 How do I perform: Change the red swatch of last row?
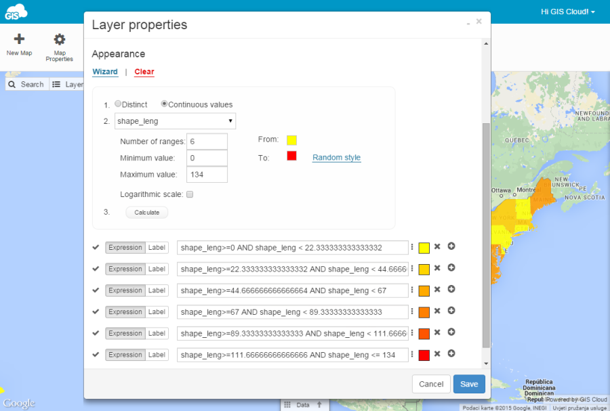coord(424,355)
